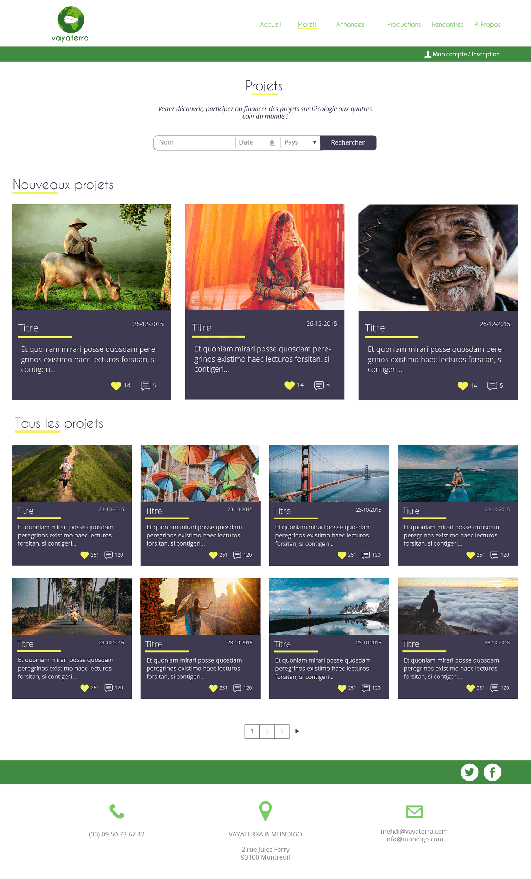Like the water buffalo project with heart icon
The width and height of the screenshot is (531, 879).
click(x=116, y=385)
